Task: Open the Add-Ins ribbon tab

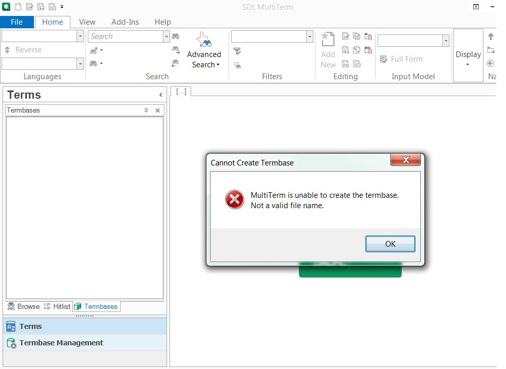Action: tap(125, 22)
